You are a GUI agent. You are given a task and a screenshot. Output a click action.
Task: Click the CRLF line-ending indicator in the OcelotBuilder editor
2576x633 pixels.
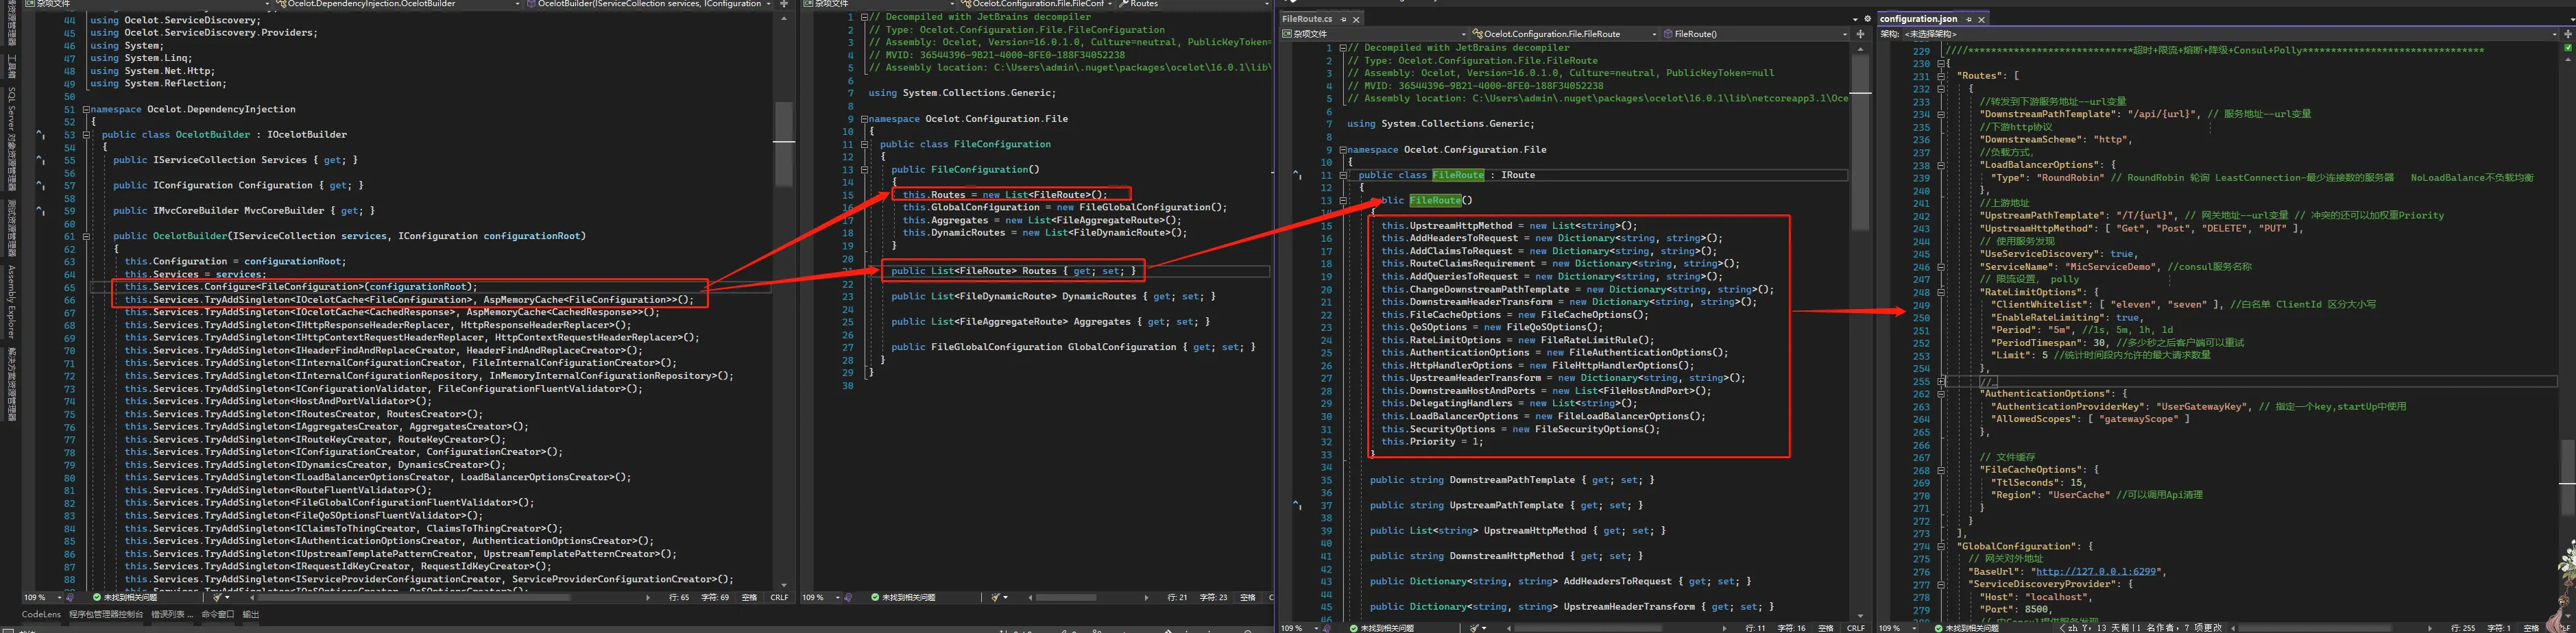point(779,598)
